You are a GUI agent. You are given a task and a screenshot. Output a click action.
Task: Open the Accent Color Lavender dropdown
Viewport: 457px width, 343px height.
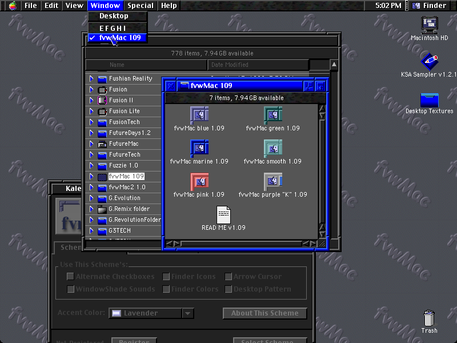(x=151, y=313)
